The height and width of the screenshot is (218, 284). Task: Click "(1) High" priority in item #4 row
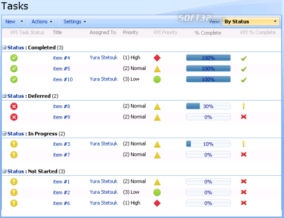(x=132, y=57)
